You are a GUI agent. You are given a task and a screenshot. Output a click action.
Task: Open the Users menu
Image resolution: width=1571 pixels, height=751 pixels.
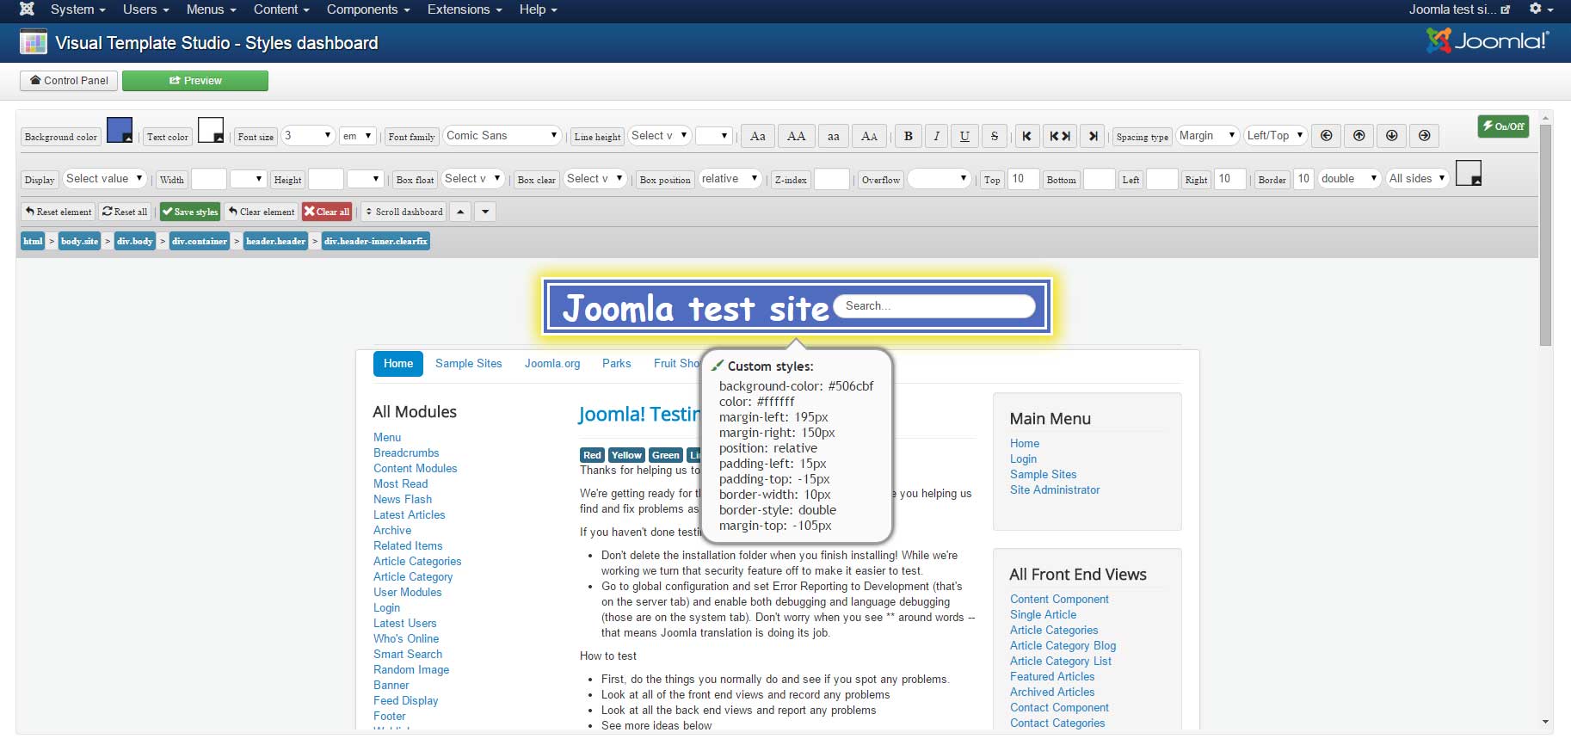coord(146,9)
